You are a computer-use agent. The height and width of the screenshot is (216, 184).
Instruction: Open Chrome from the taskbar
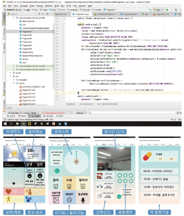point(42,124)
